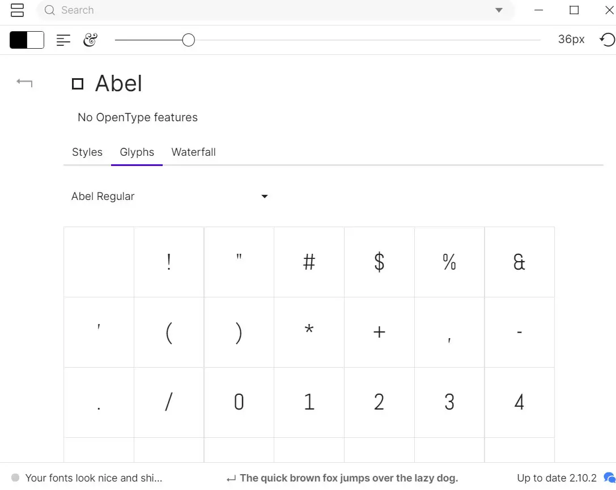Click the status dot beside fonts message
This screenshot has width=616, height=490.
(x=15, y=478)
